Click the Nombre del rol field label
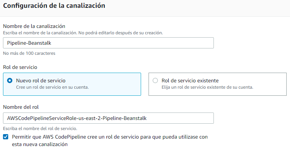 click(x=21, y=107)
